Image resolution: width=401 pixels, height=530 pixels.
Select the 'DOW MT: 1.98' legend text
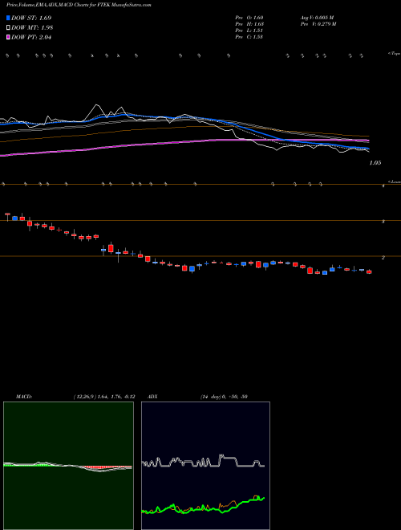tap(32, 28)
